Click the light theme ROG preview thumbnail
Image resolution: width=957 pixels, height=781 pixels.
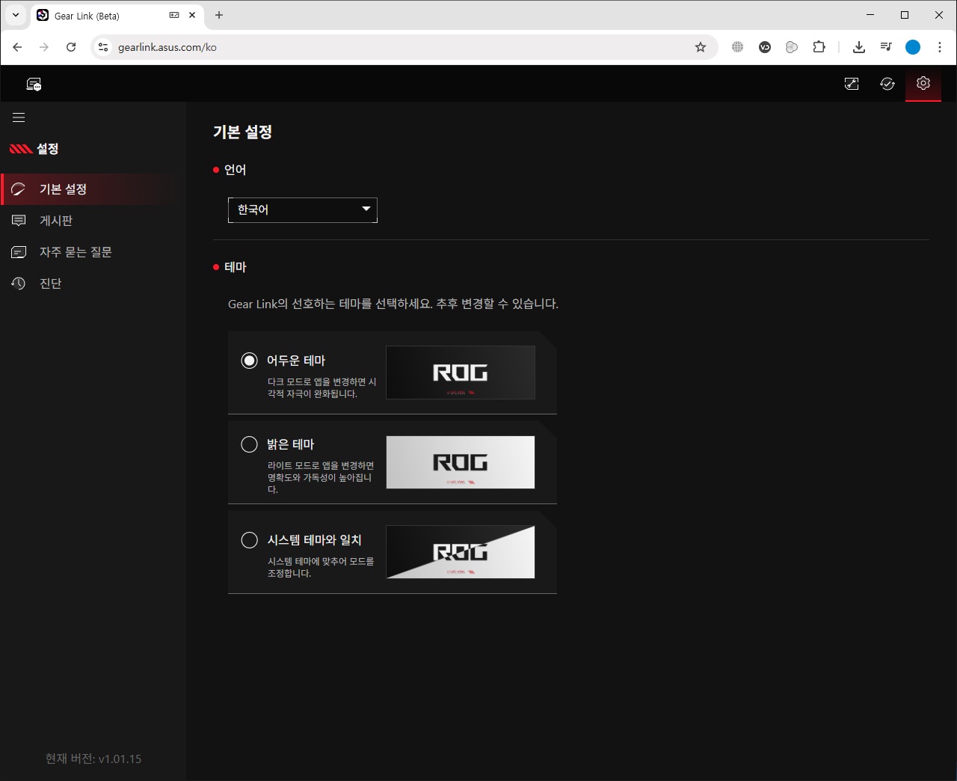click(461, 462)
